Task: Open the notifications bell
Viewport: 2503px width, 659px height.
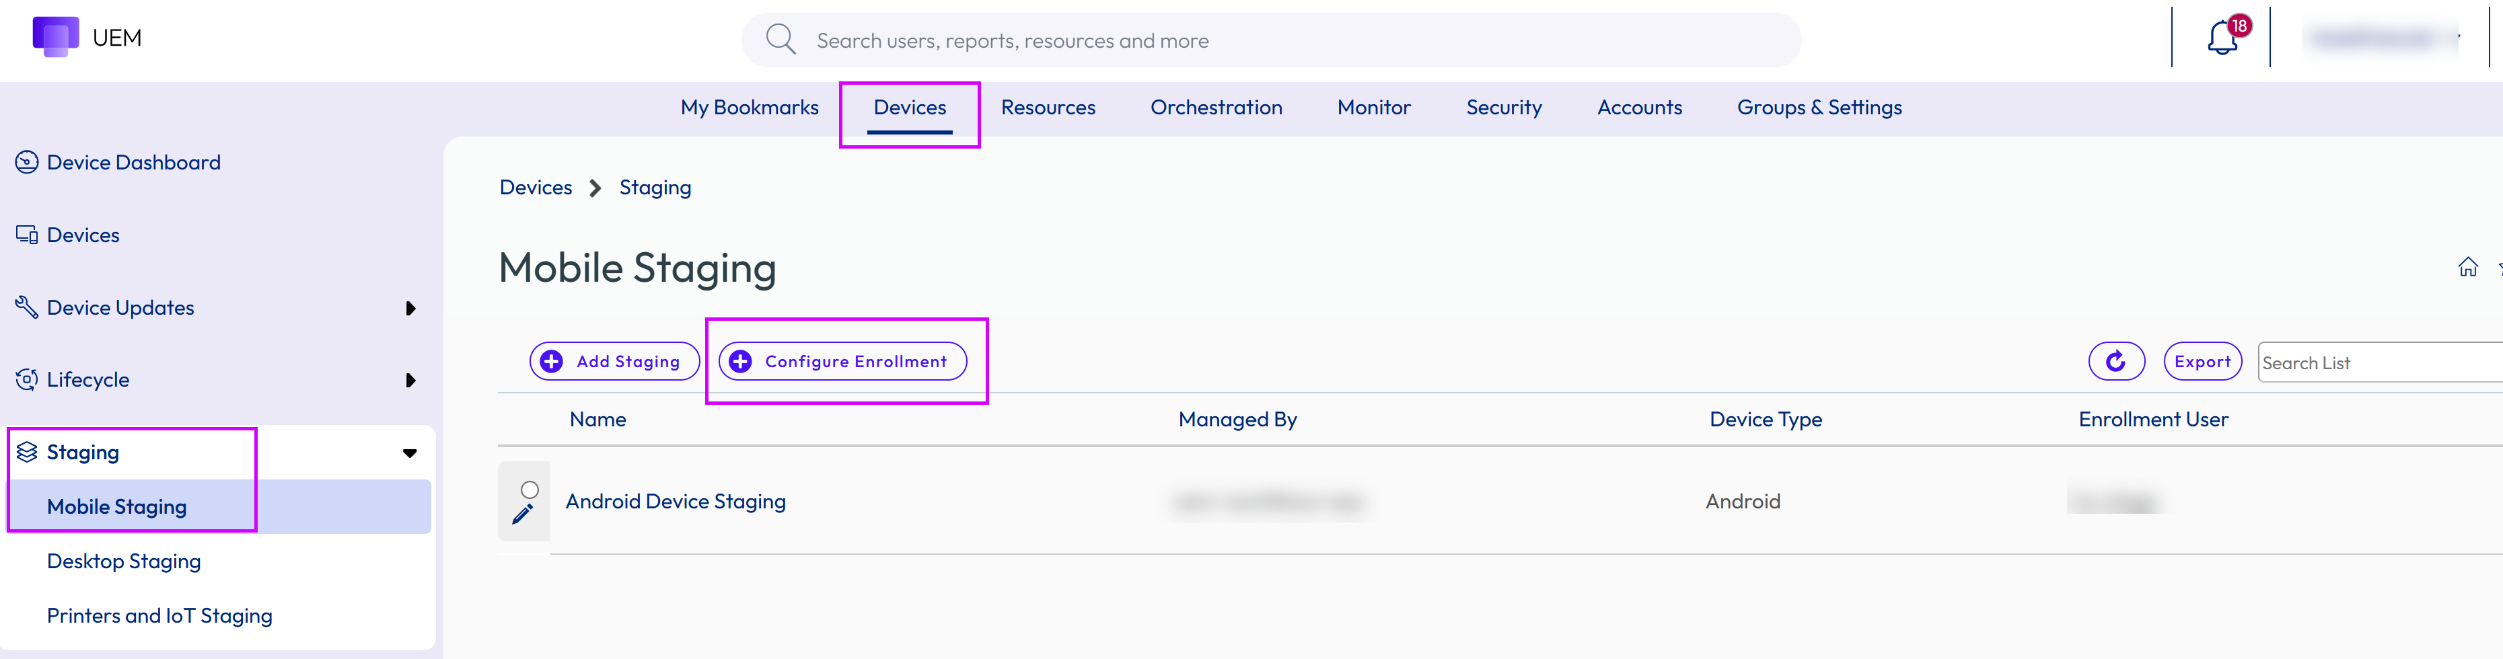Action: point(2222,38)
